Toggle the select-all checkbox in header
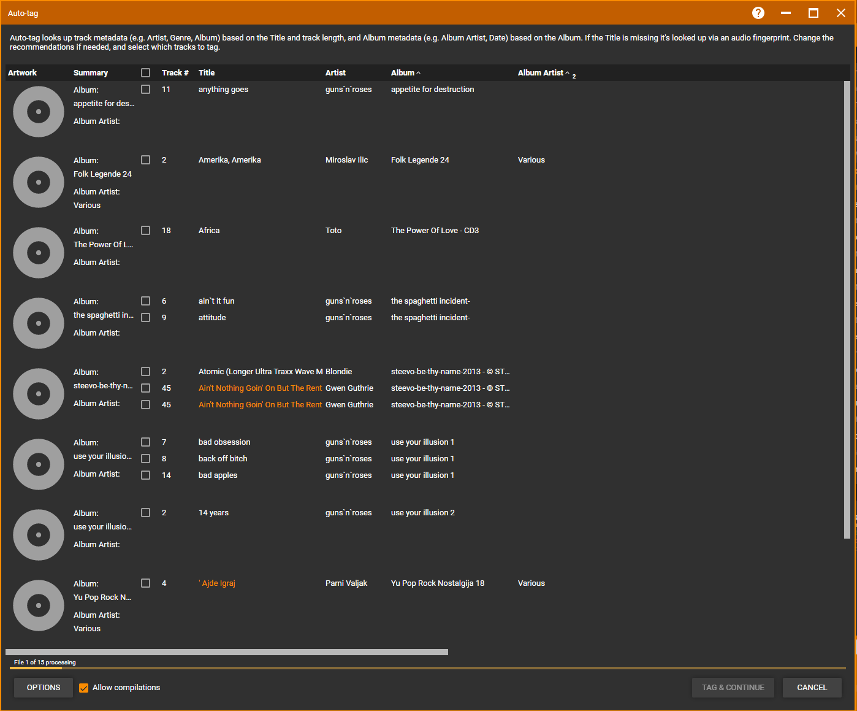Screen dimensions: 857x711 (x=145, y=72)
